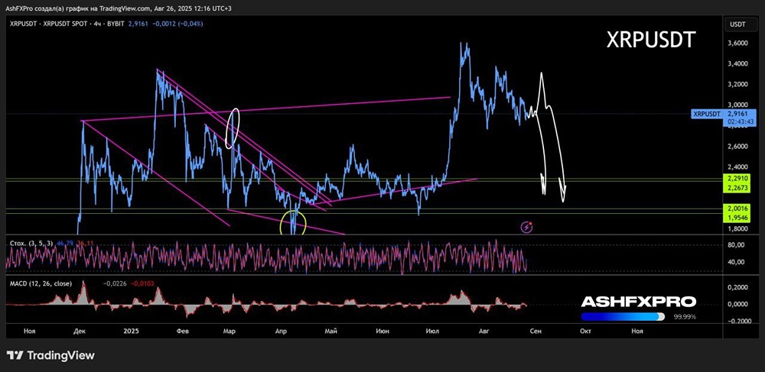Click the 0,2000 MACD axis label
This screenshot has height=372, width=765.
[x=737, y=287]
